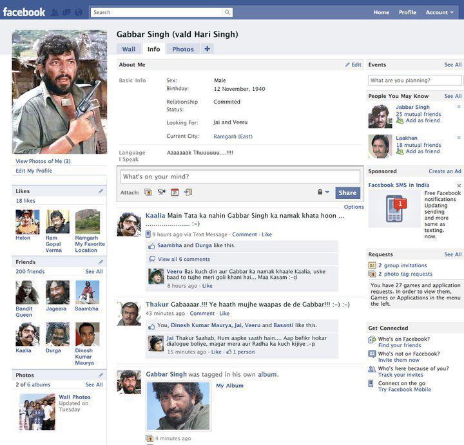
Task: Attach an event using the calendar icon
Action: click(x=175, y=192)
